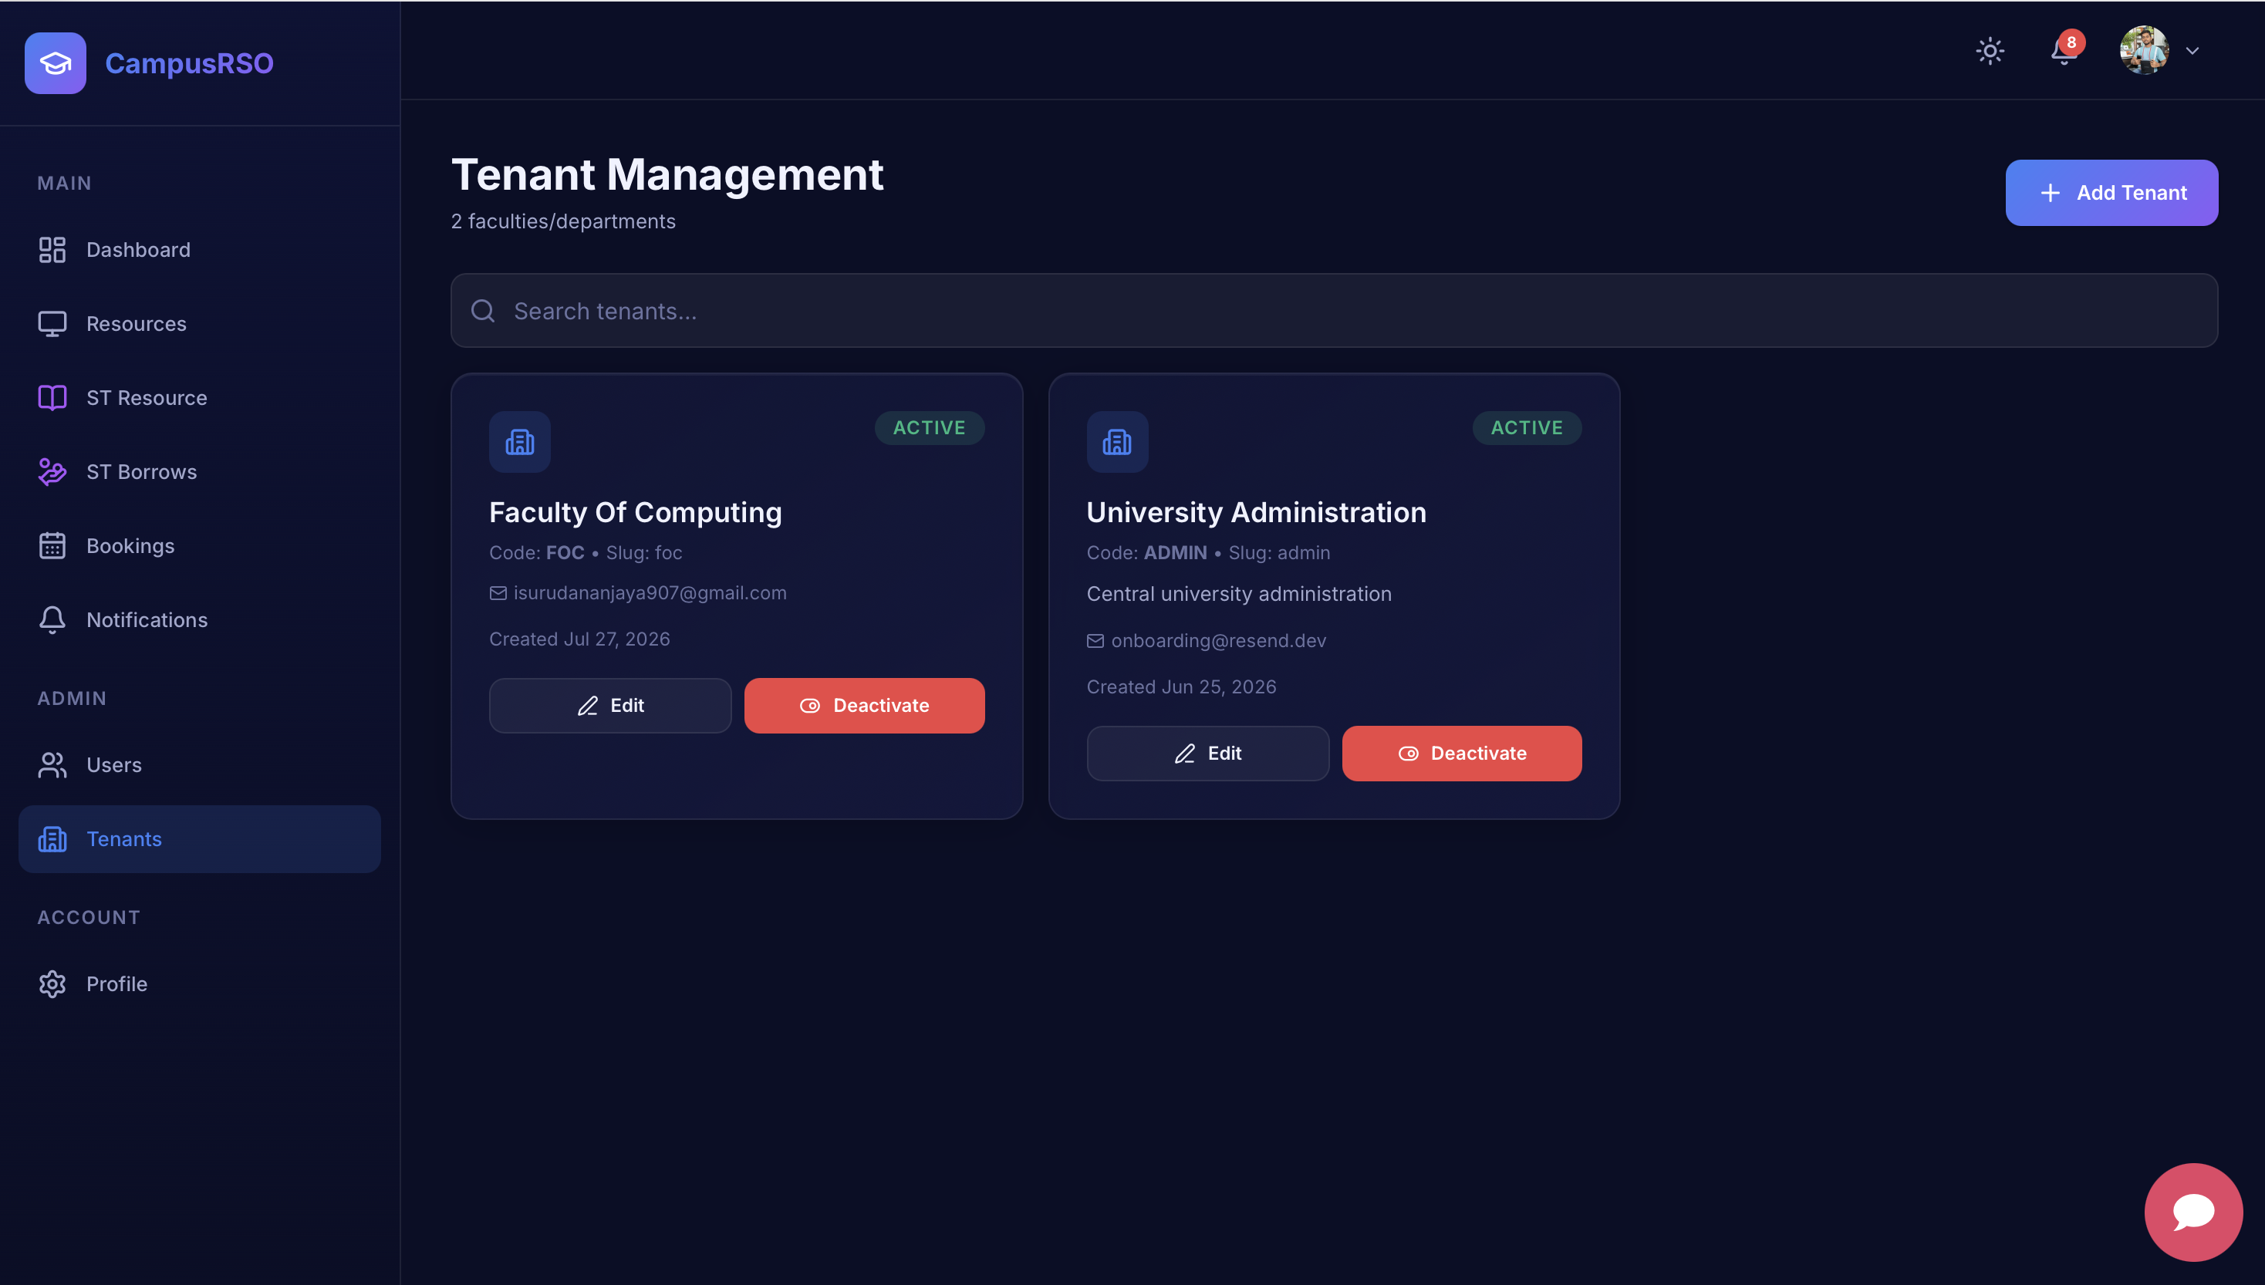
Task: Edit the University Administration tenant
Action: 1207,753
